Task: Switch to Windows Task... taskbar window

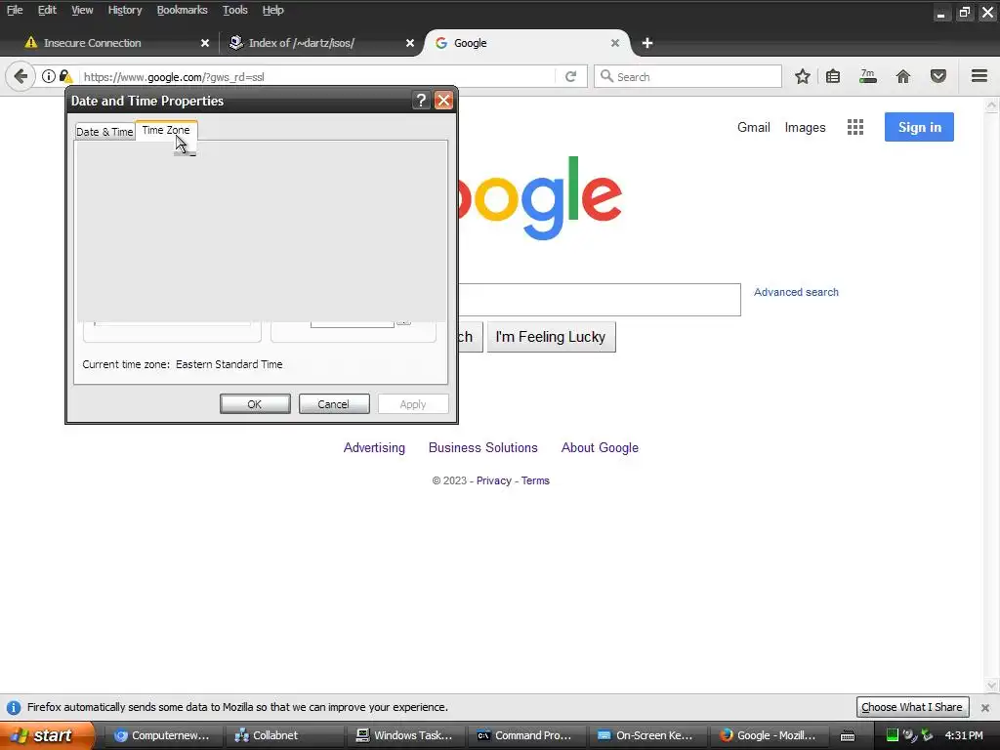Action: 405,735
